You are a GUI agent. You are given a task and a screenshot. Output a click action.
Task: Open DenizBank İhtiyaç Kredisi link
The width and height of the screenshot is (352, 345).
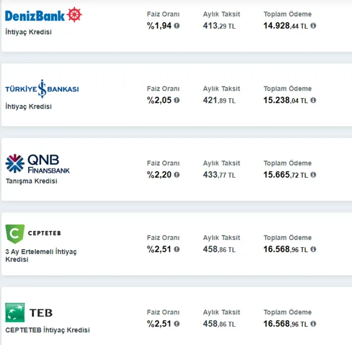pos(28,32)
